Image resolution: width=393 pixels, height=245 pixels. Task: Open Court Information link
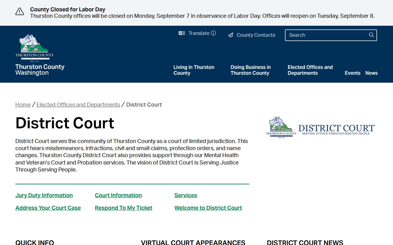(118, 195)
